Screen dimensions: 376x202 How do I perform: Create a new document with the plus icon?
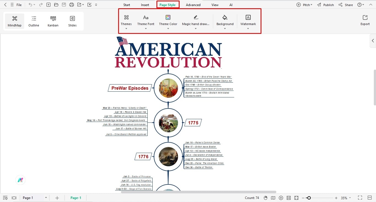(48, 5)
